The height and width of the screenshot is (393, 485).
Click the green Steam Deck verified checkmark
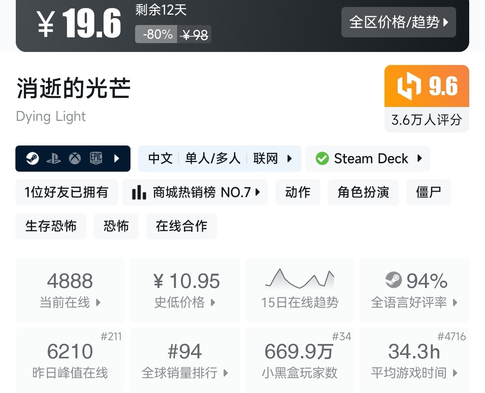click(x=322, y=159)
